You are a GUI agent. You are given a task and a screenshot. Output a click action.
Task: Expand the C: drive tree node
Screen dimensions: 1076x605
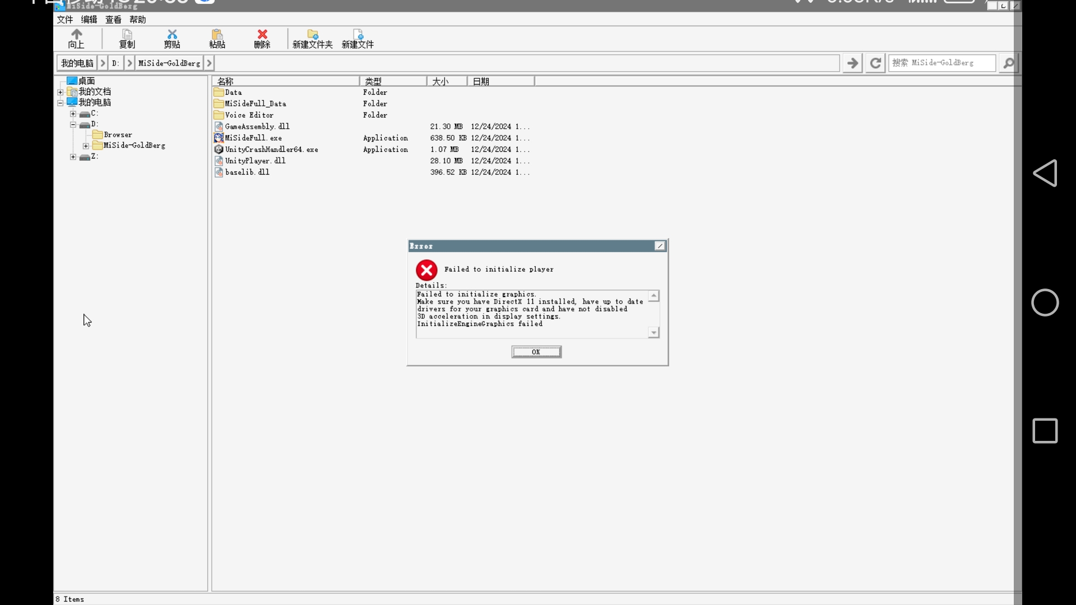[x=73, y=114]
